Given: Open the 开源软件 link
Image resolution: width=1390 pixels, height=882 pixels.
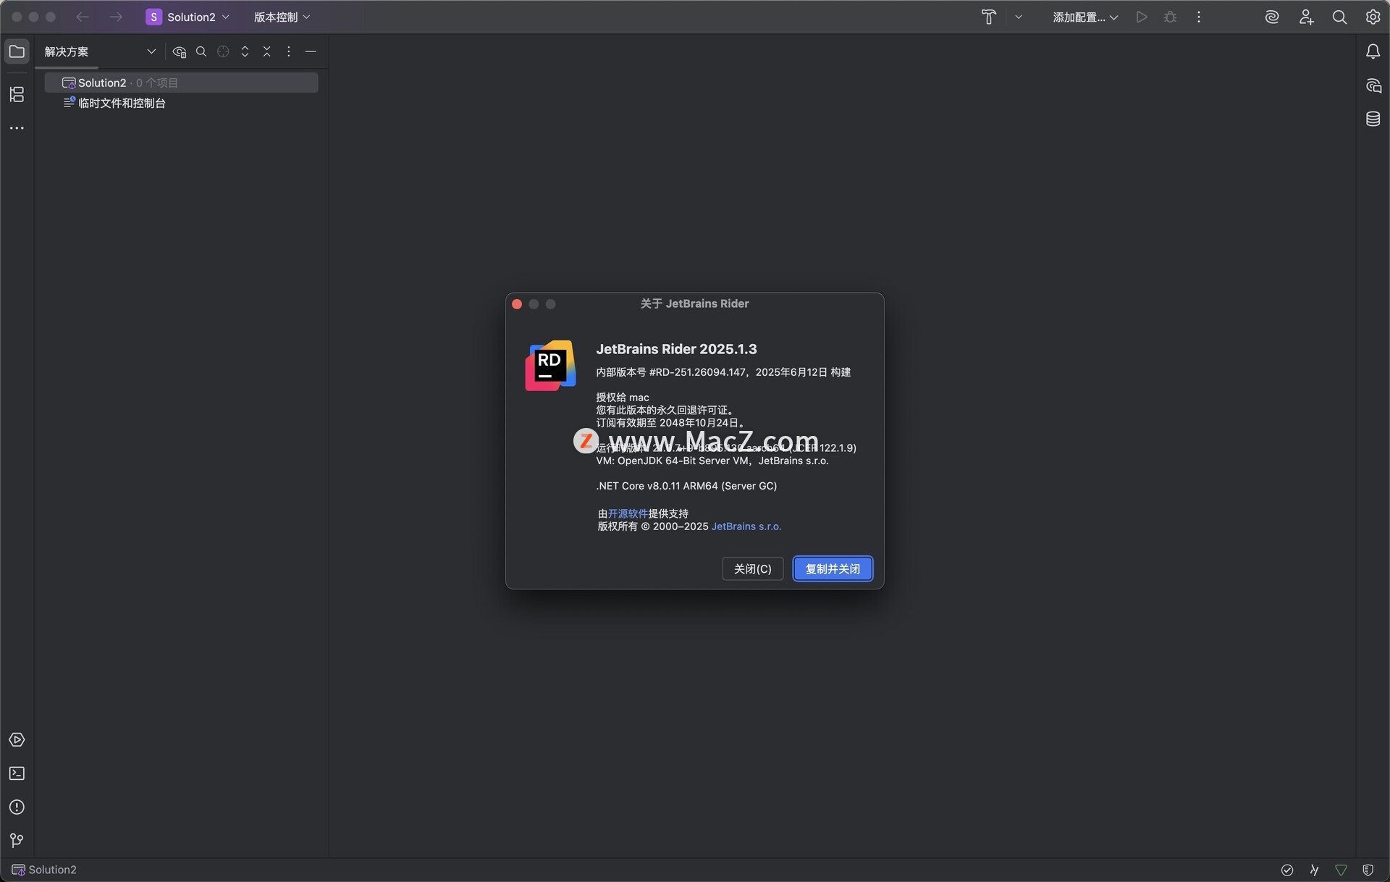Looking at the screenshot, I should point(628,513).
